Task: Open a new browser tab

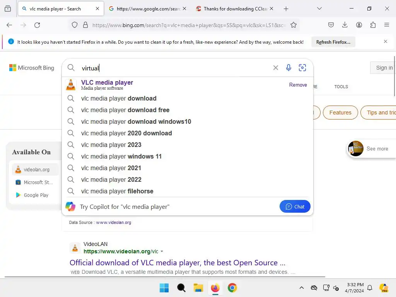Action: click(x=286, y=9)
